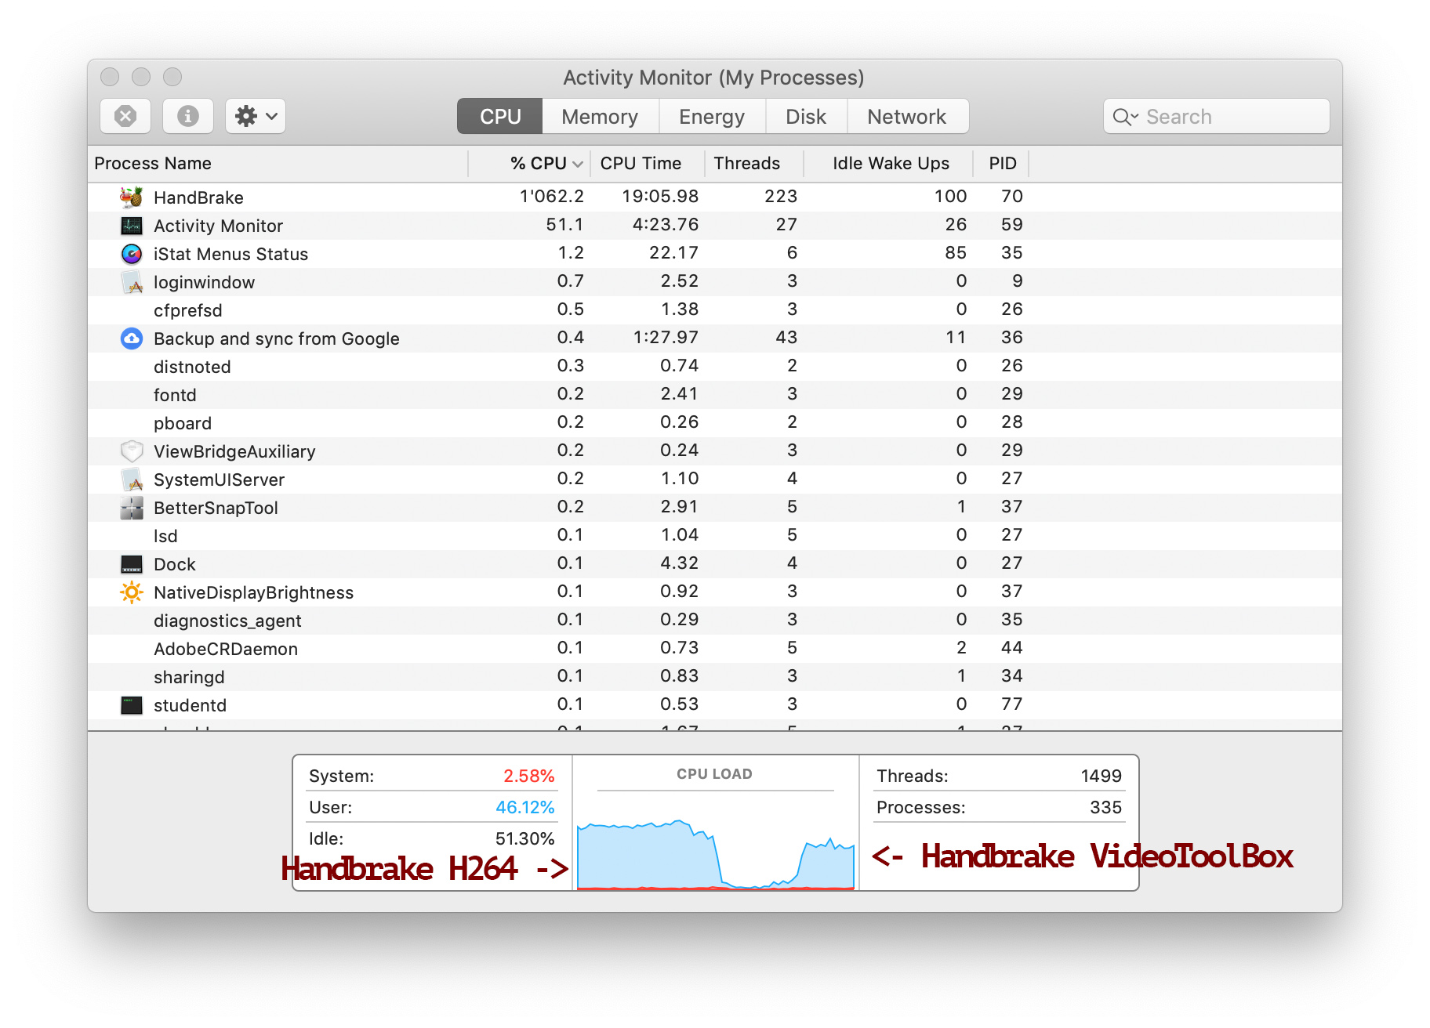Screen dimensions: 1430x1028
Task: Click the BetterSnapTool icon
Action: point(132,508)
